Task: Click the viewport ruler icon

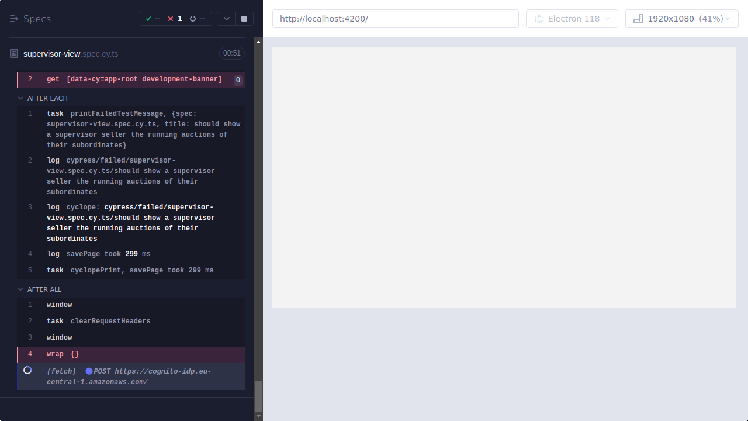Action: pos(638,18)
